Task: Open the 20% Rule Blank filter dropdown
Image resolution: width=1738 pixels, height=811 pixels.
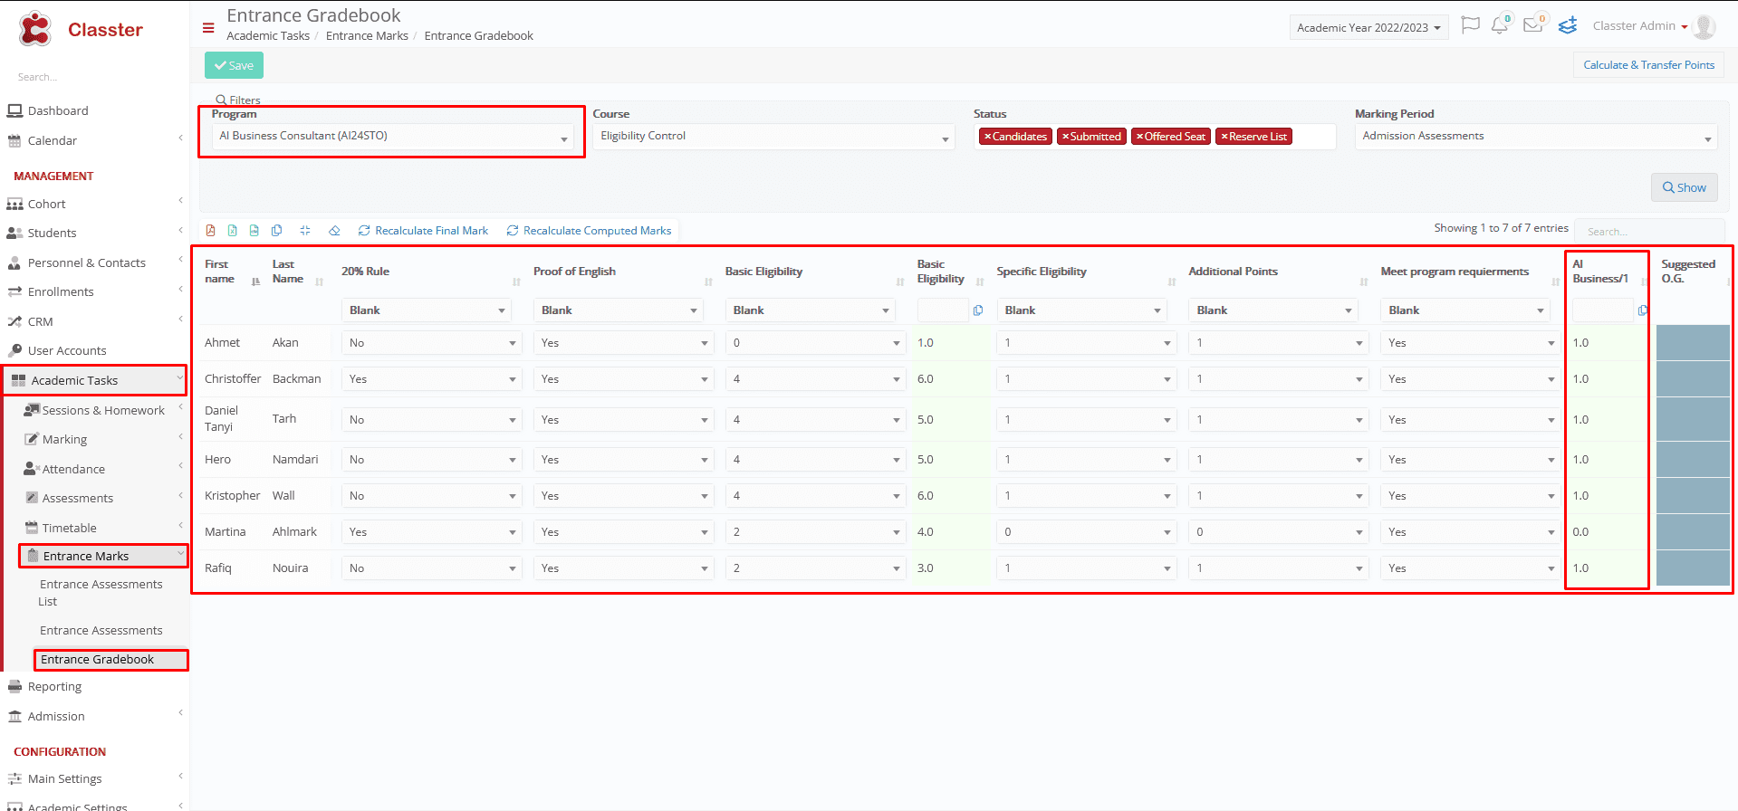Action: tap(427, 310)
